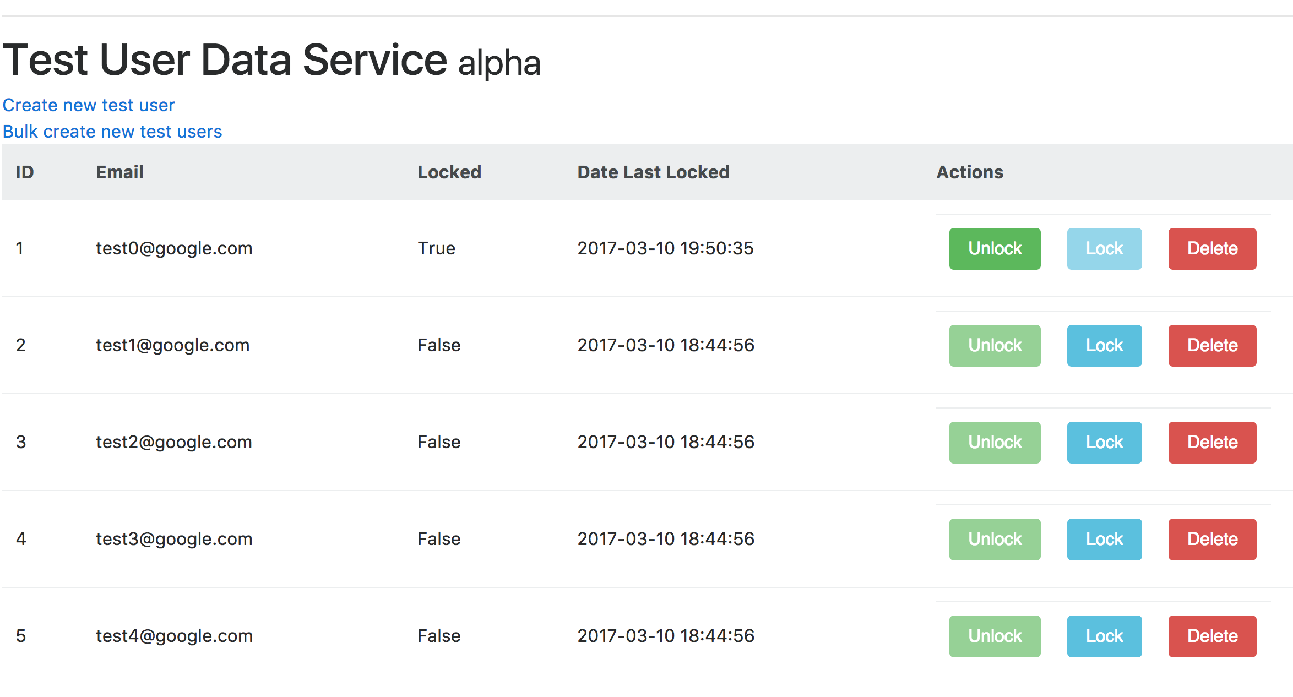Delete user test4@google.com
Image resolution: width=1293 pixels, height=697 pixels.
pyautogui.click(x=1212, y=636)
